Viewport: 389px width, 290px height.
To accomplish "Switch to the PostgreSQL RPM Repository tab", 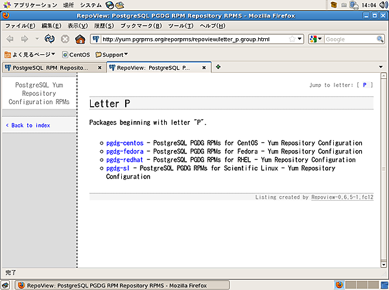I will coord(49,67).
